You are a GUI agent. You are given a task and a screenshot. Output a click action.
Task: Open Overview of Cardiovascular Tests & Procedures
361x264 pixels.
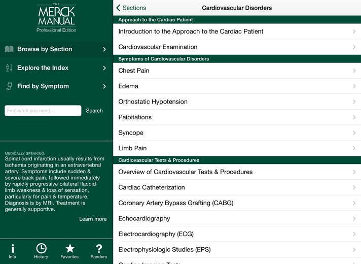point(237,172)
